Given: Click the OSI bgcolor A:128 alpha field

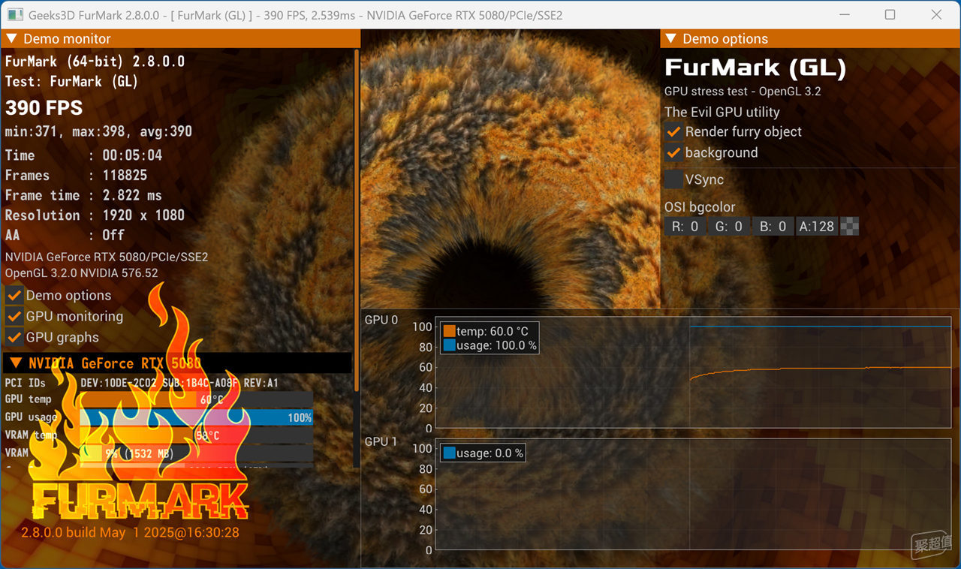Looking at the screenshot, I should pyautogui.click(x=816, y=227).
